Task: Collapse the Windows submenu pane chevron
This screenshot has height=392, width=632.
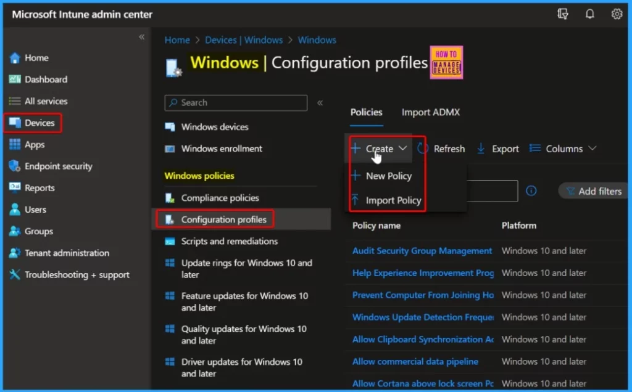Action: 320,103
